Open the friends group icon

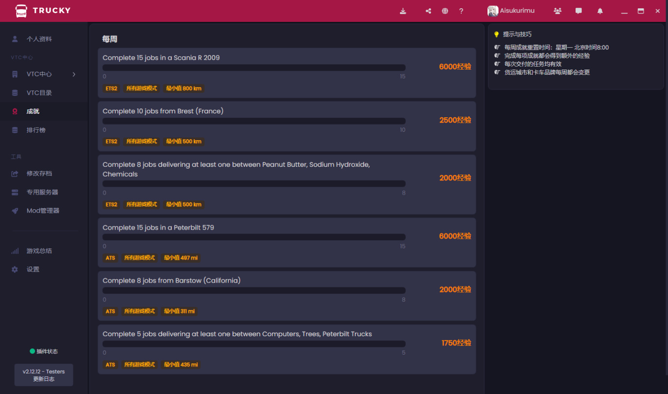tap(558, 11)
